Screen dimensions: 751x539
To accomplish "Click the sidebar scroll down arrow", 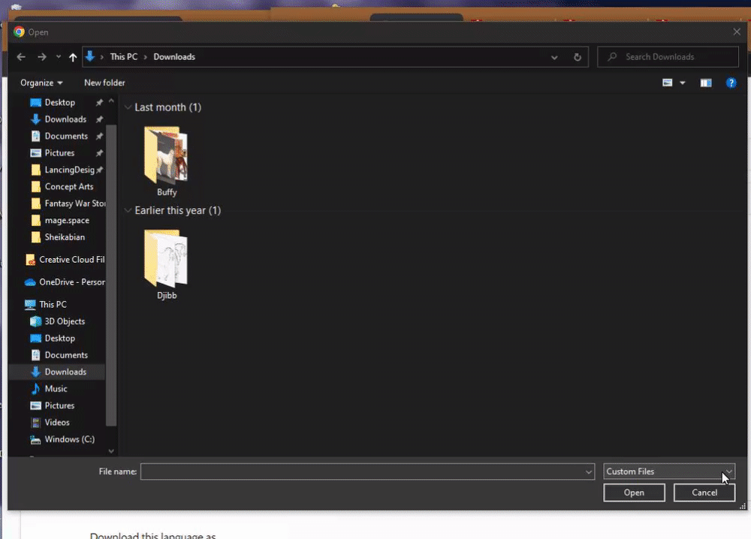I will (111, 451).
